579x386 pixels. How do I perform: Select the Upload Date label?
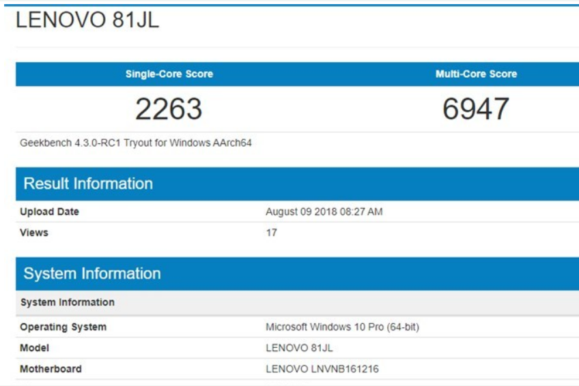49,211
